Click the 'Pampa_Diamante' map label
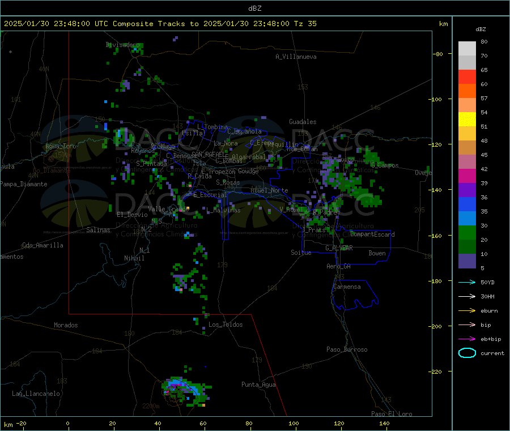510x431 pixels. click(23, 184)
